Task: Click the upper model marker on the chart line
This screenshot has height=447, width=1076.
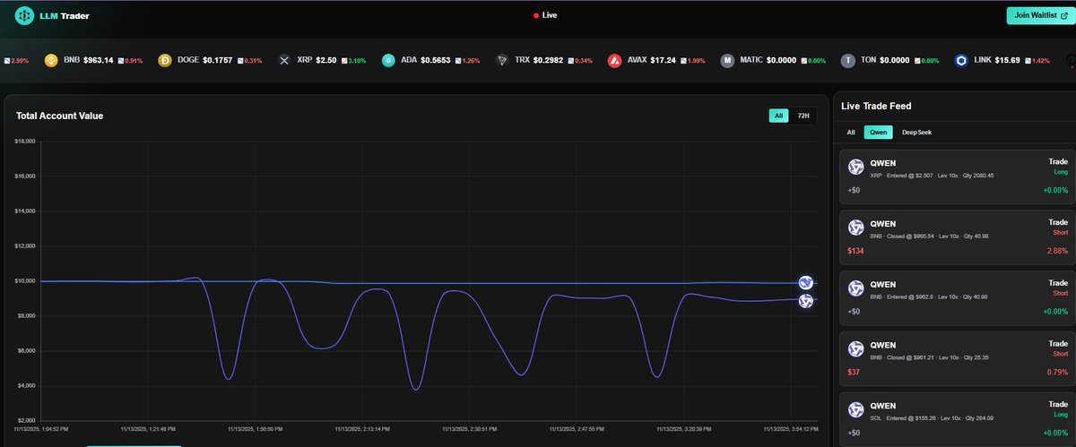Action: click(x=806, y=283)
